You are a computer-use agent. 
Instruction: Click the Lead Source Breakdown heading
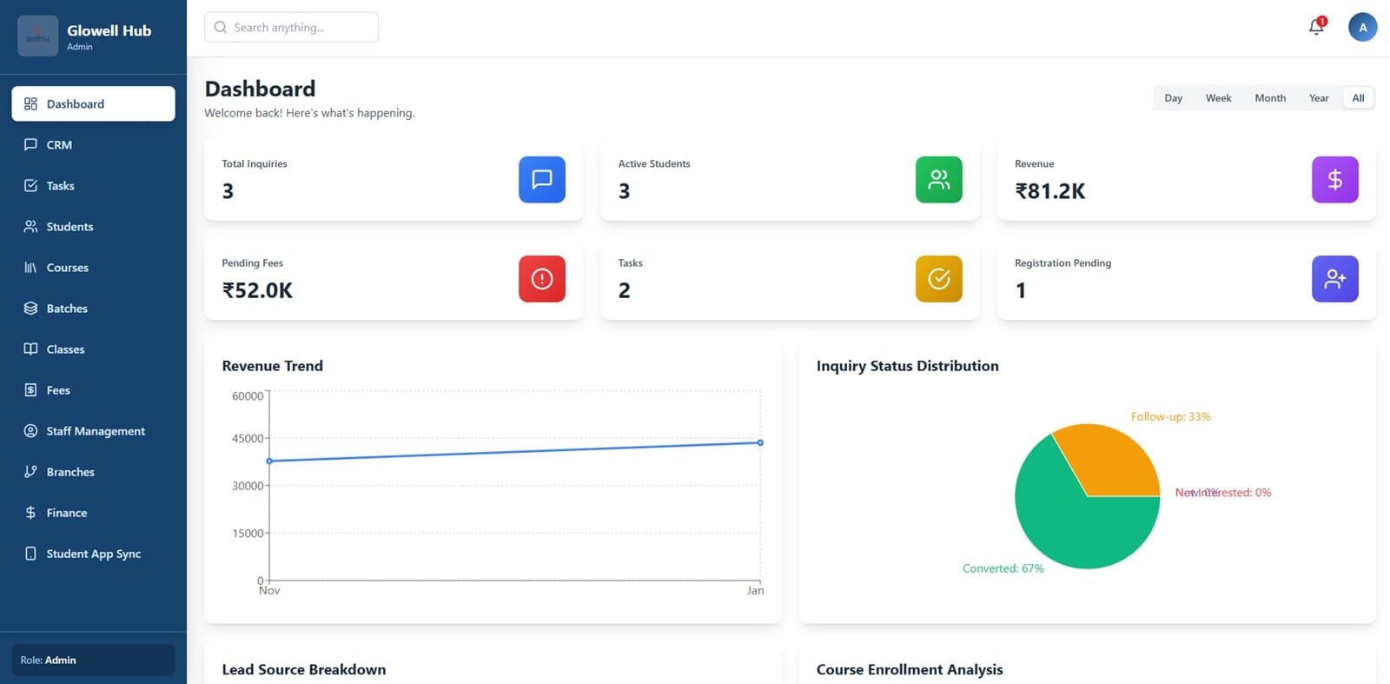303,669
